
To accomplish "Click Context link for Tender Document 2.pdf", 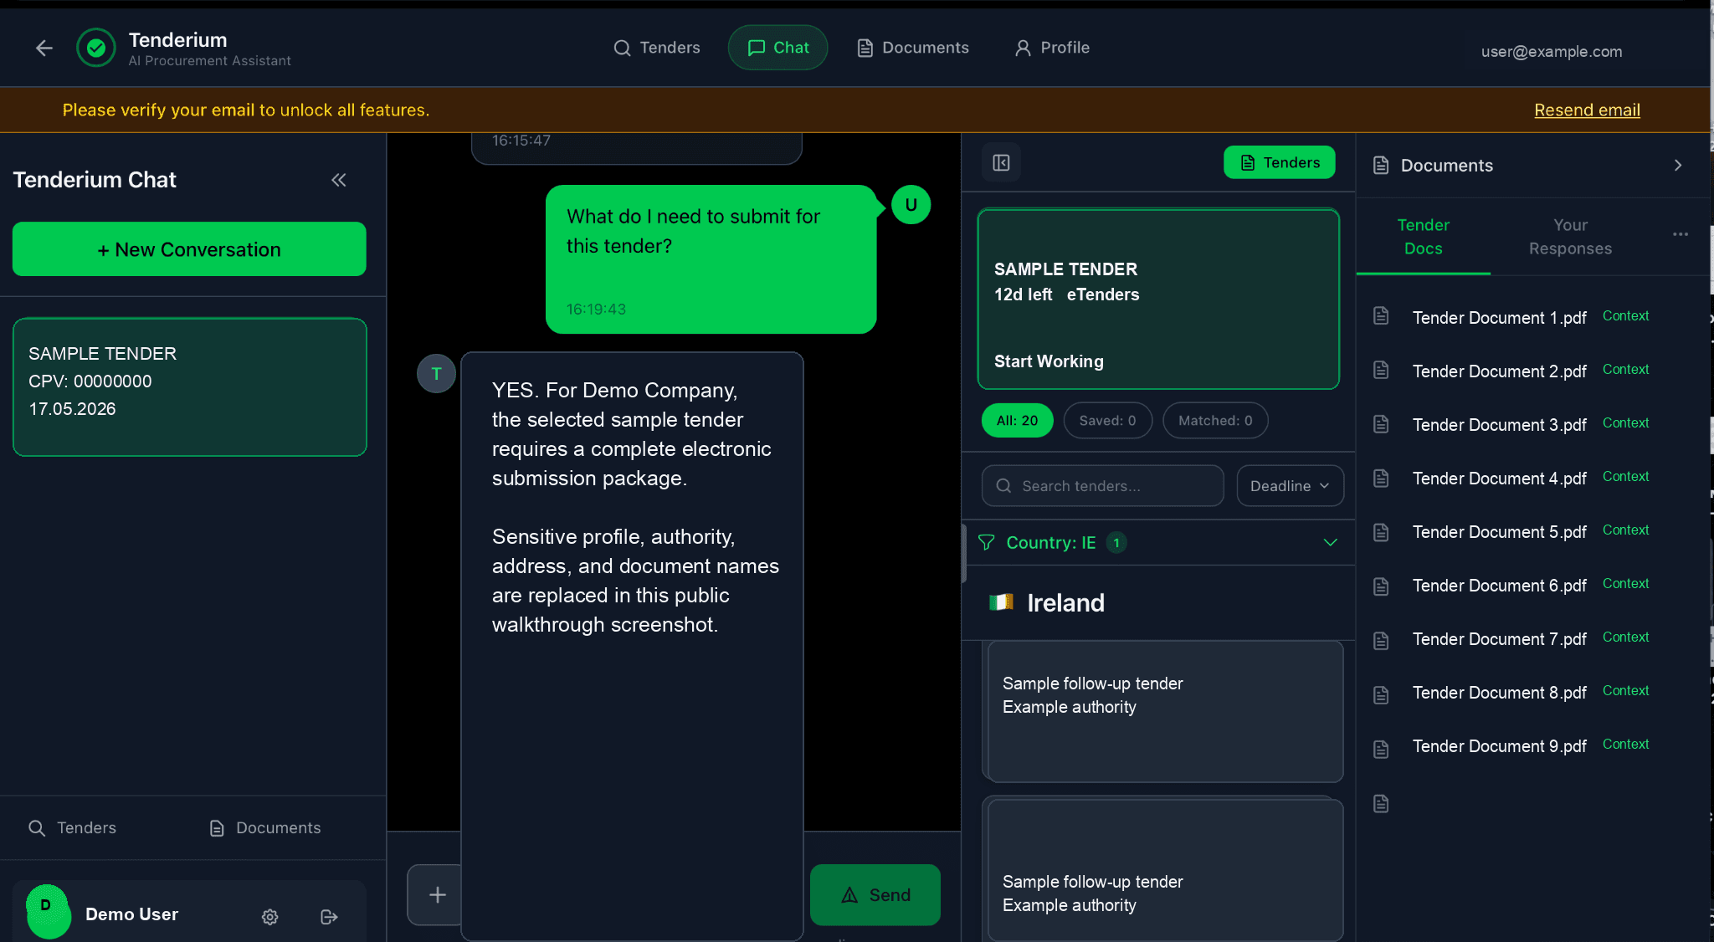I will (1625, 370).
